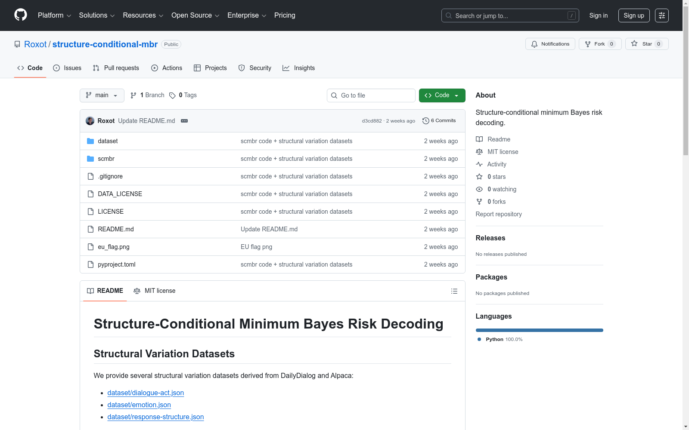The height and width of the screenshot is (430, 689).
Task: Open 'Update README.md' message in README.md row
Action: [269, 229]
